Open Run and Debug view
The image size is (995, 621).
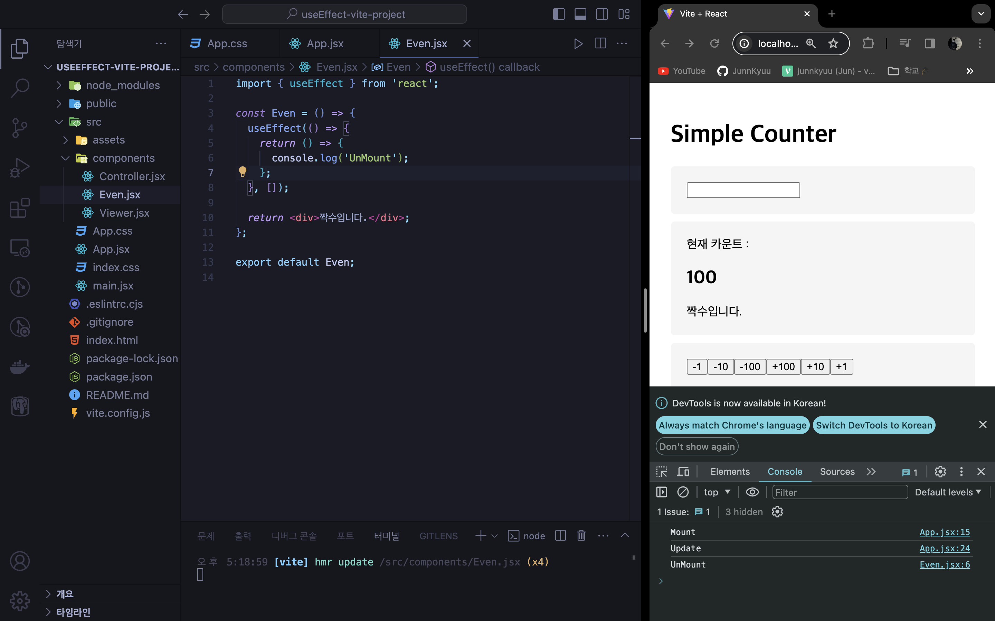coord(20,168)
